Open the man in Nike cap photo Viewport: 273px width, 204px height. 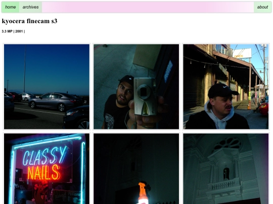click(x=225, y=87)
